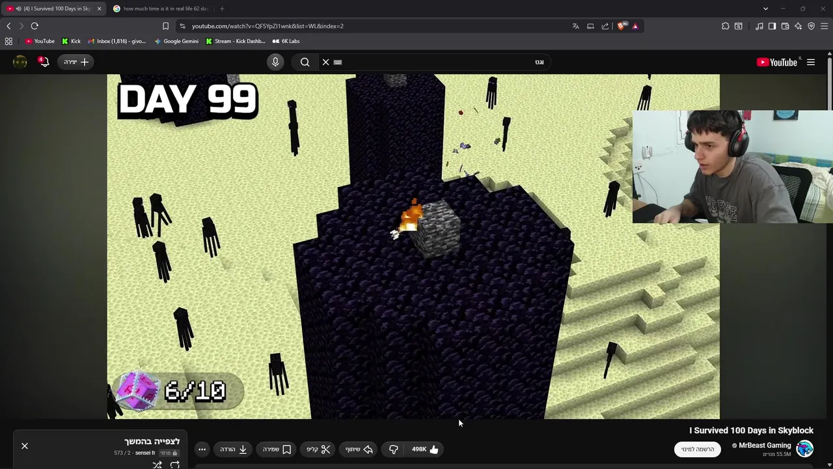The width and height of the screenshot is (833, 469).
Task: Create a clip with scissors button
Action: [319, 449]
